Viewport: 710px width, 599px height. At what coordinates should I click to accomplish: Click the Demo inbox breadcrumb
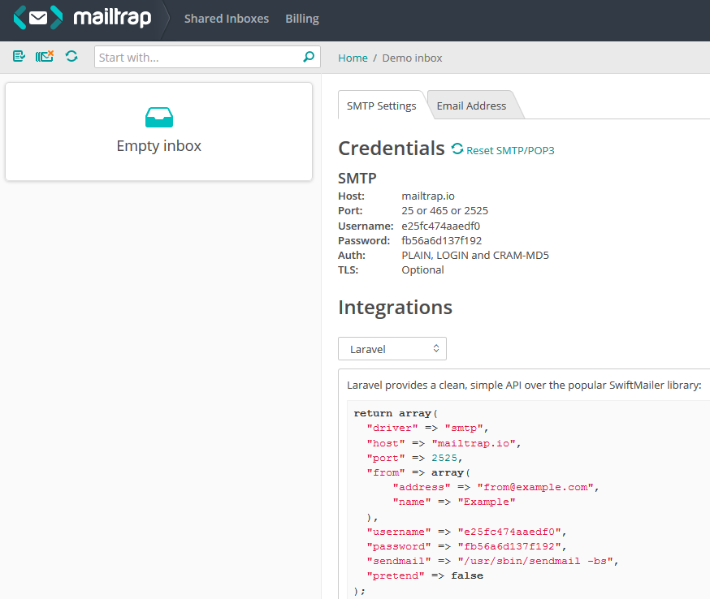coord(412,58)
